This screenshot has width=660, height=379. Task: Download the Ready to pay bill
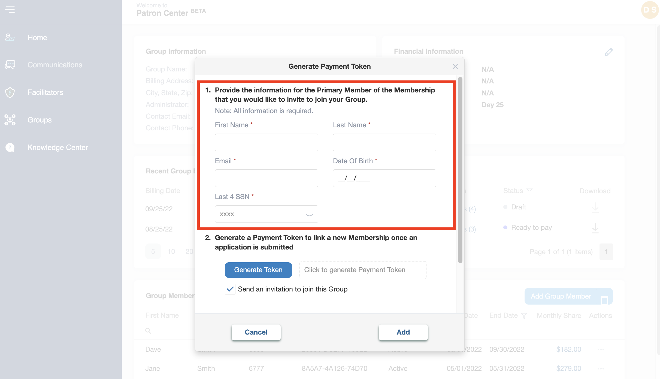point(595,228)
